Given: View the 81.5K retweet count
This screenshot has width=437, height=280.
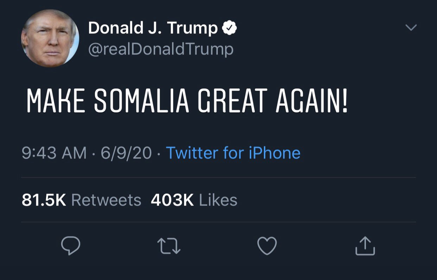Looking at the screenshot, I should (44, 200).
